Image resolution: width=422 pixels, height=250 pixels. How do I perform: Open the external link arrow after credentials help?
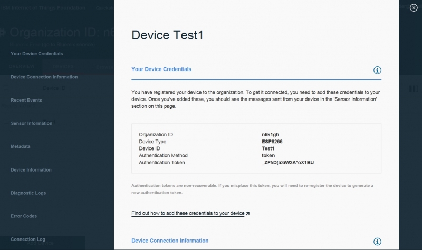[248, 214]
